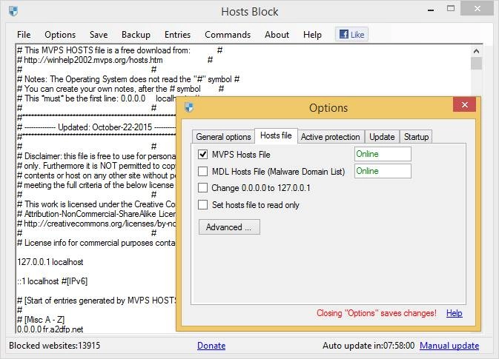Switch to the General options tab

(223, 137)
